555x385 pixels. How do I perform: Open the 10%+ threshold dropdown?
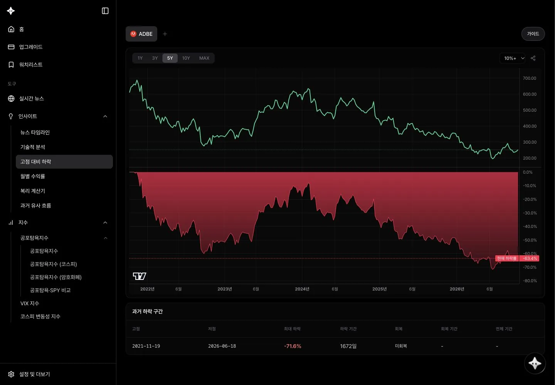point(512,58)
